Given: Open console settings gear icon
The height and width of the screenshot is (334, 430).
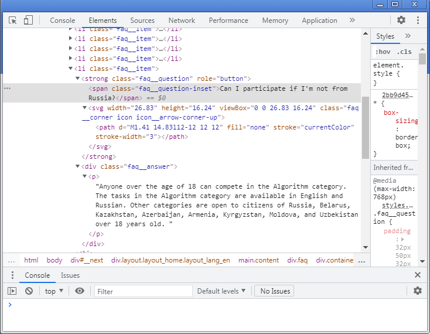Looking at the screenshot, I should pos(417,291).
